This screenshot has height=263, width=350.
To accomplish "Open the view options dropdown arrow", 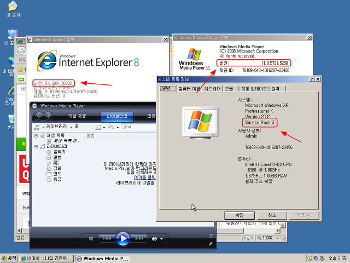I will (x=118, y=128).
